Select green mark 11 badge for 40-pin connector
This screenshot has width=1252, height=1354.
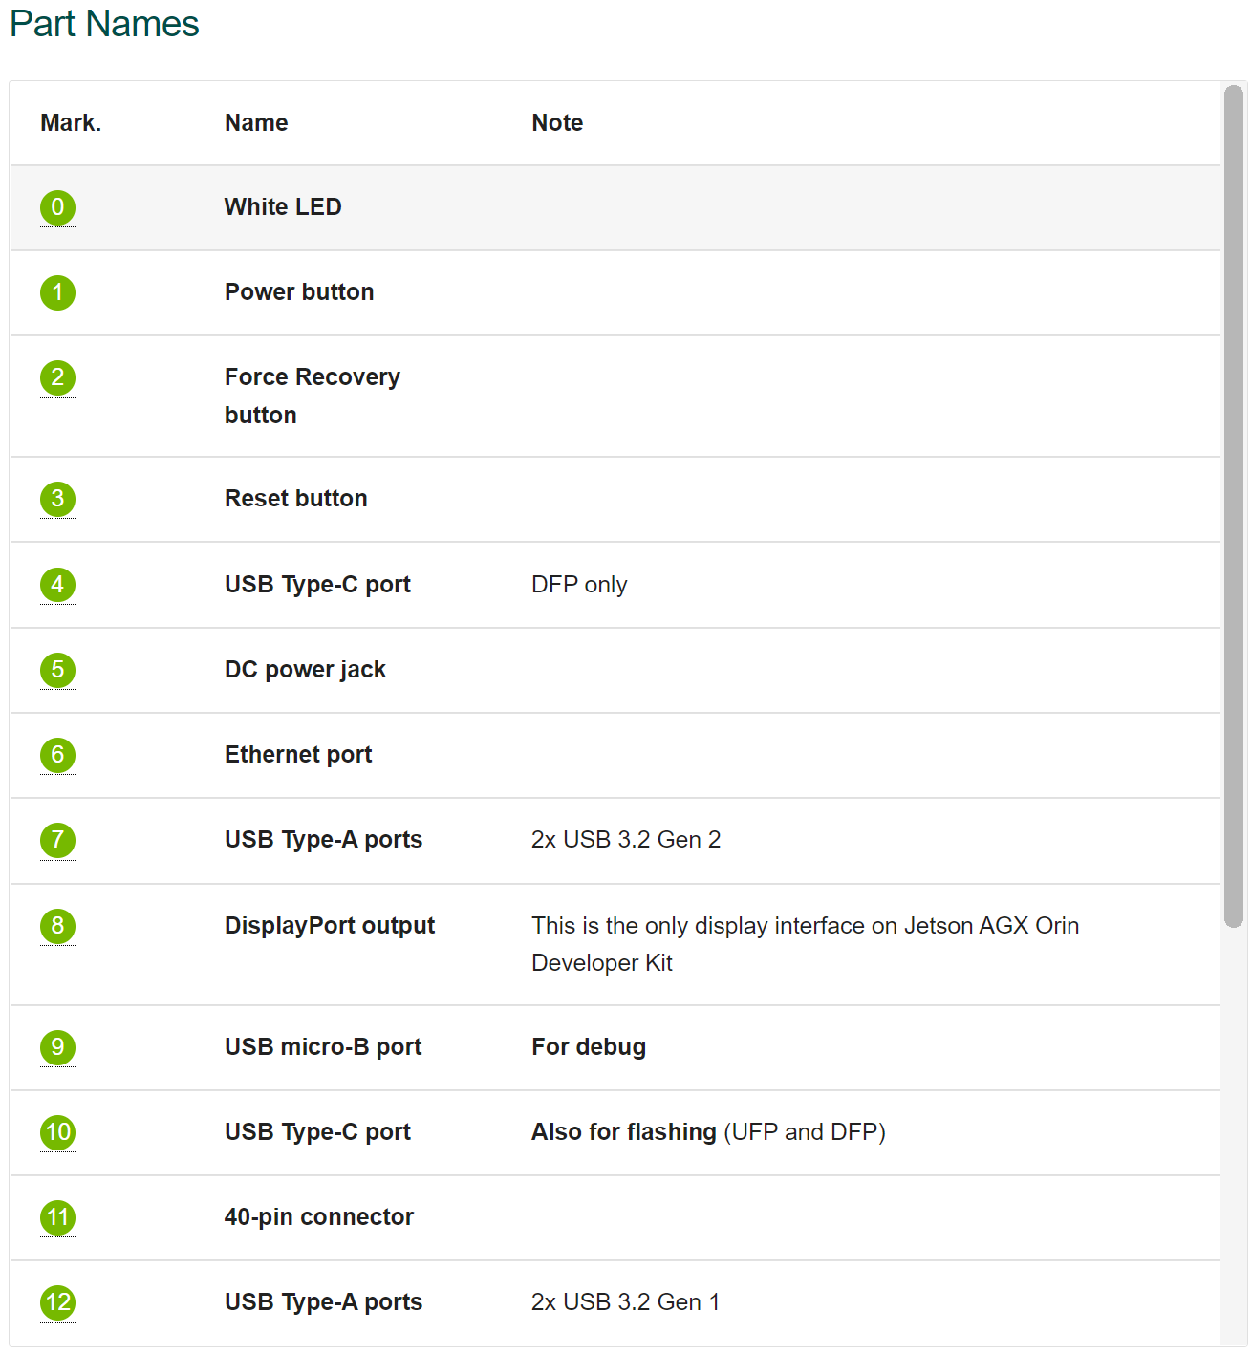click(x=57, y=1217)
